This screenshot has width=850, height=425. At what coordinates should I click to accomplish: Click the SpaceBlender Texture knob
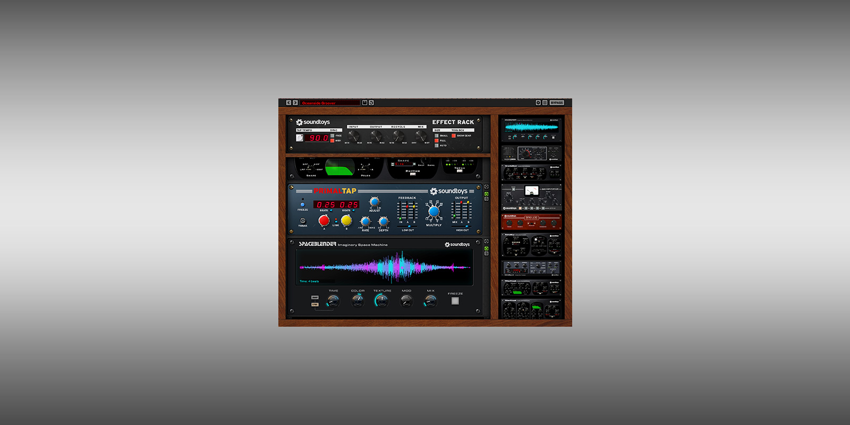(x=382, y=301)
